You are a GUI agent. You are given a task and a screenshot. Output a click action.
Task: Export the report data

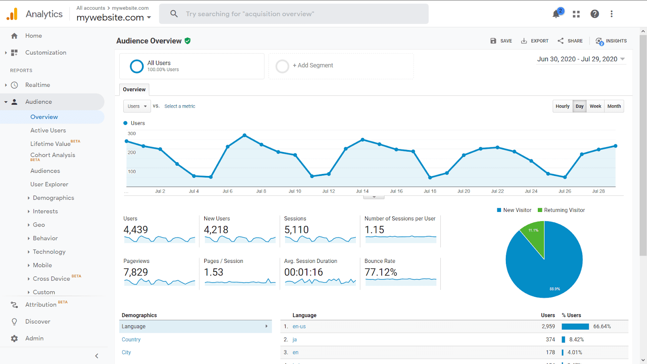(x=535, y=40)
